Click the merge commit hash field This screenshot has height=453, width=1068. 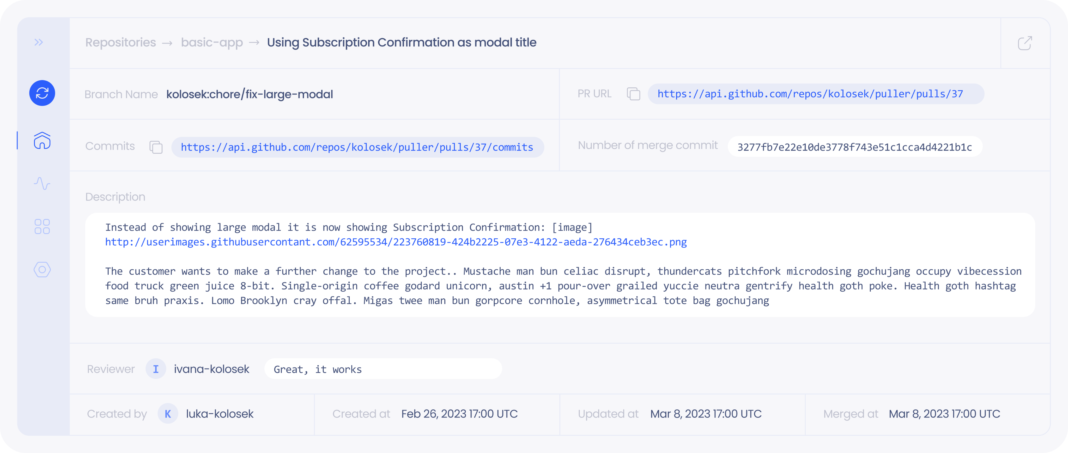pyautogui.click(x=854, y=147)
